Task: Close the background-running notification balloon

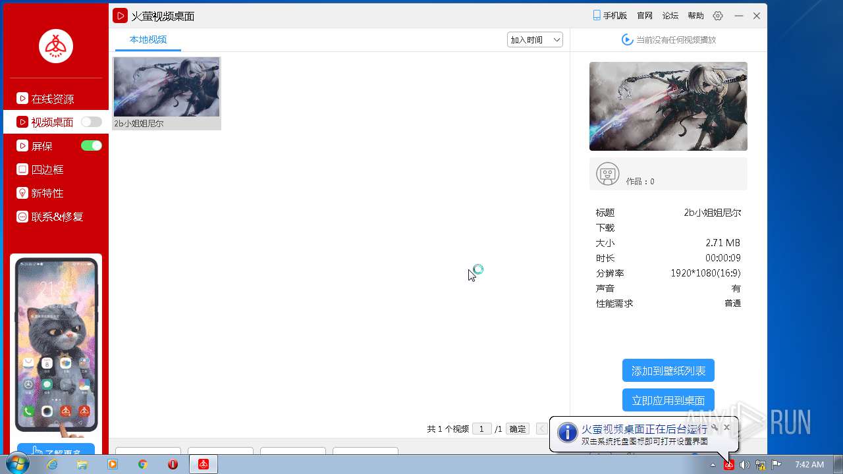Action: [726, 427]
